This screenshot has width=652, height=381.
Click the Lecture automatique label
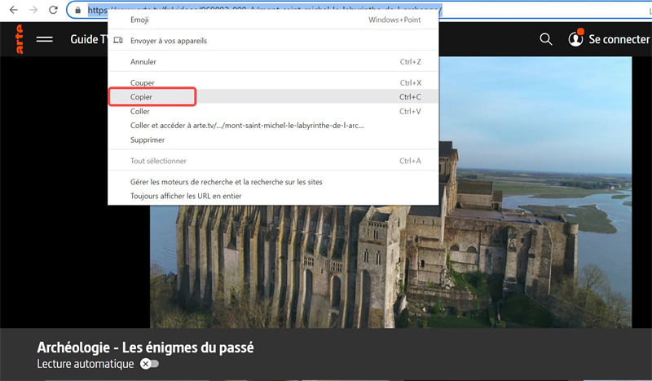(86, 364)
